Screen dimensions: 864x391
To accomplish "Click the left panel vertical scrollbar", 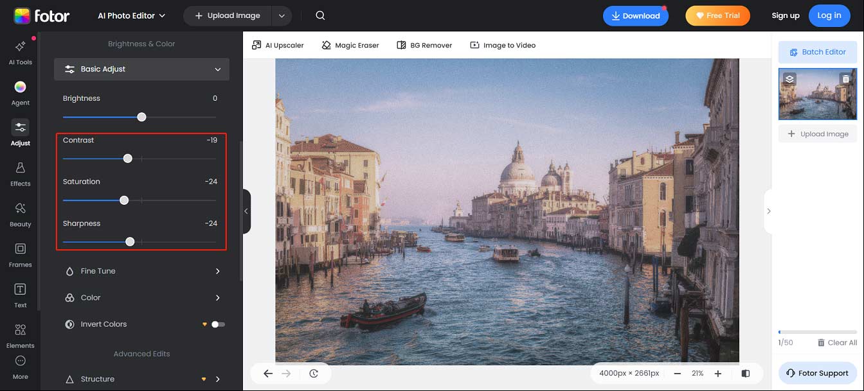I will tap(240, 211).
